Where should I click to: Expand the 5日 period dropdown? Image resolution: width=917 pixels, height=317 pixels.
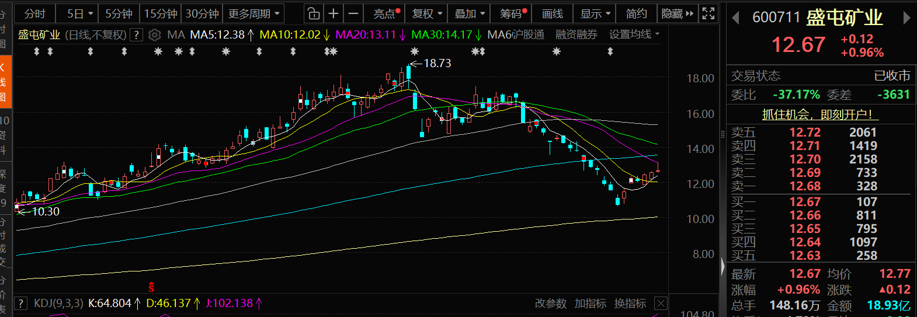(80, 13)
